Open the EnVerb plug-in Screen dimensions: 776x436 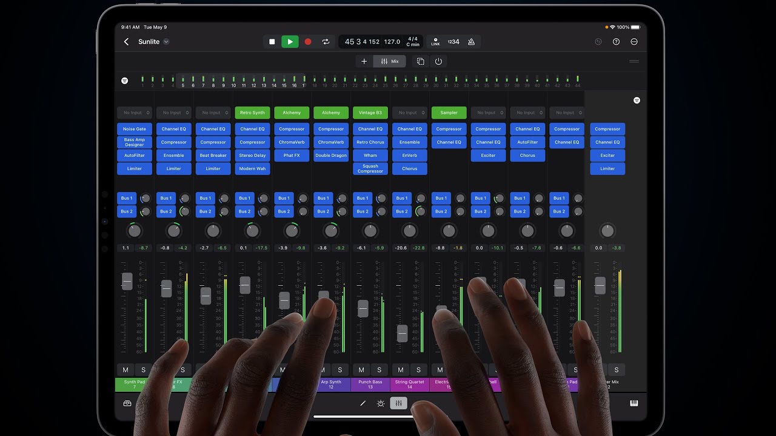click(410, 156)
